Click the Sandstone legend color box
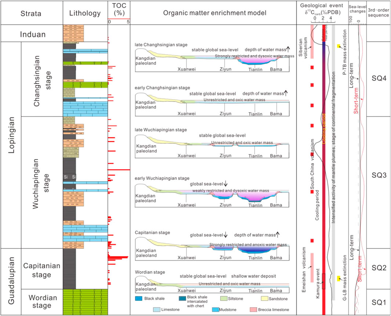 [265, 298]
